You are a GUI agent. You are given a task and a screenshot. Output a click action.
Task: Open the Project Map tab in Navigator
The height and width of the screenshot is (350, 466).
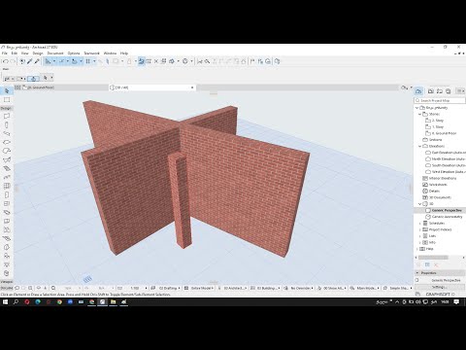[418, 91]
